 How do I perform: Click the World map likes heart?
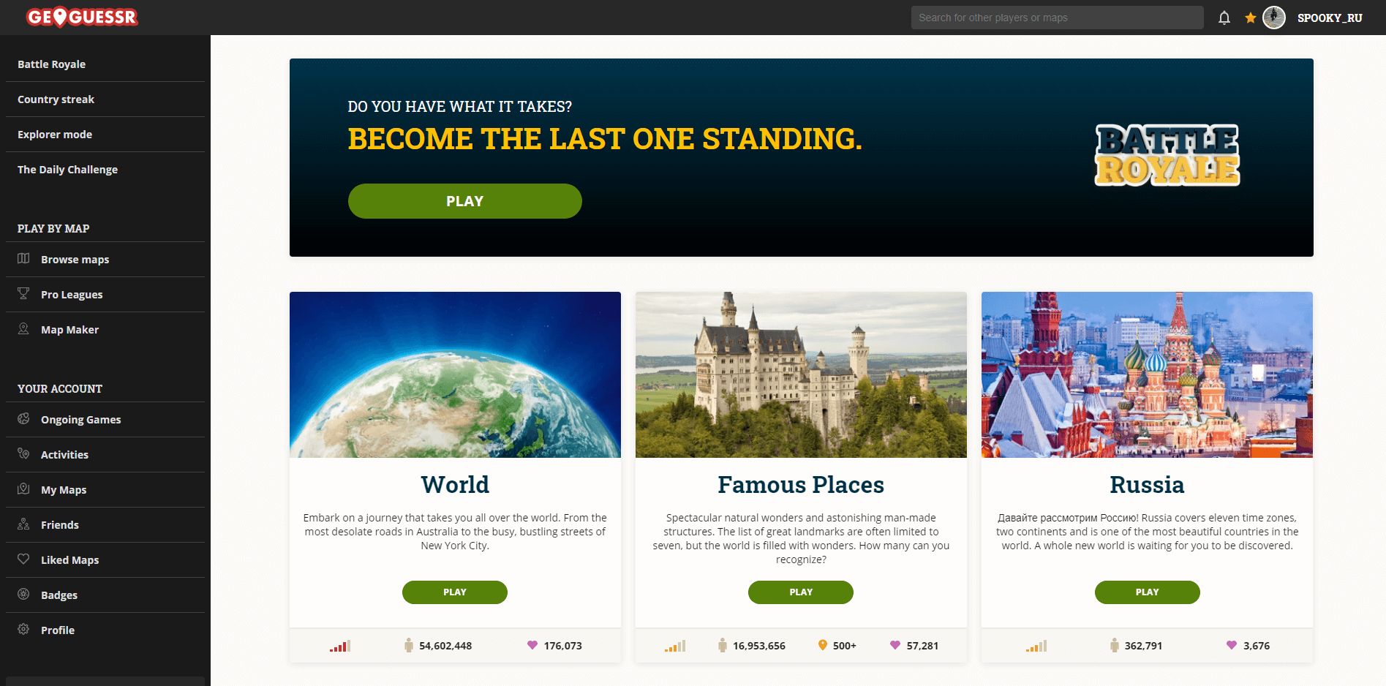pos(532,645)
